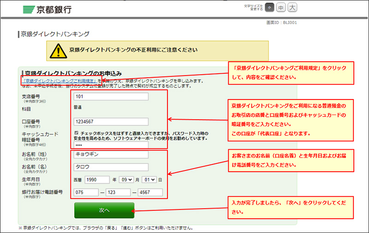Open the birth day dropdown showing 01
This screenshot has height=233, width=369.
click(149, 180)
